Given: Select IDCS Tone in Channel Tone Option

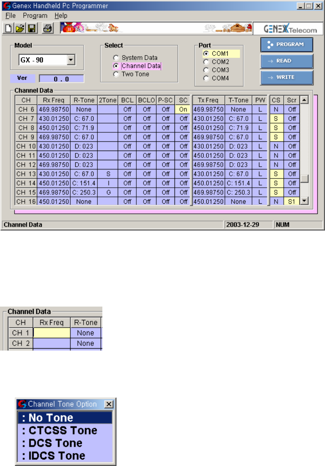Looking at the screenshot, I should click(65, 456).
